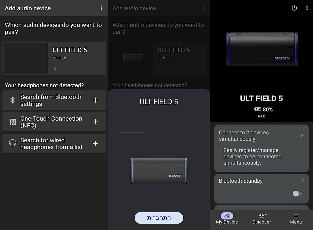
Task: Toggle the Bluetooth Standby switch
Action: click(297, 194)
